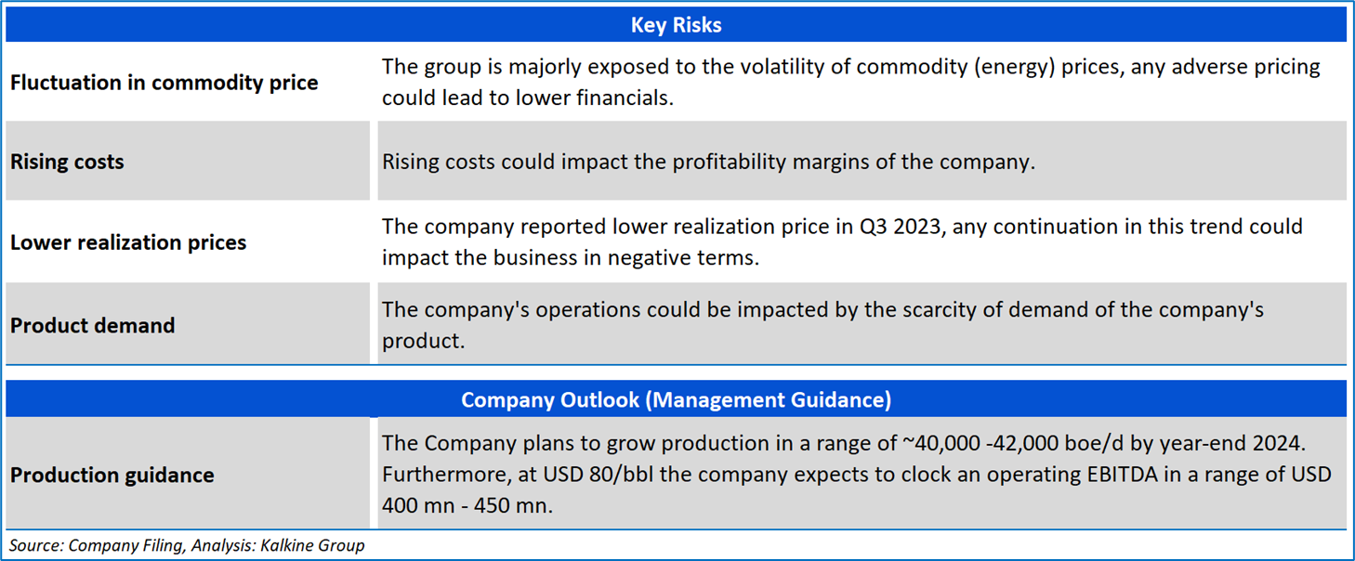Click the profitability margins description text
The image size is (1355, 561).
pos(707,162)
